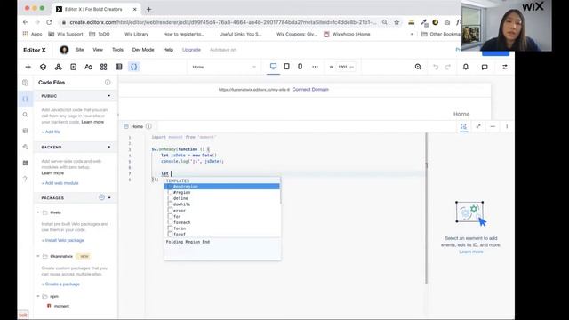Click Create a package link
This screenshot has width=569, height=320.
coord(60,284)
